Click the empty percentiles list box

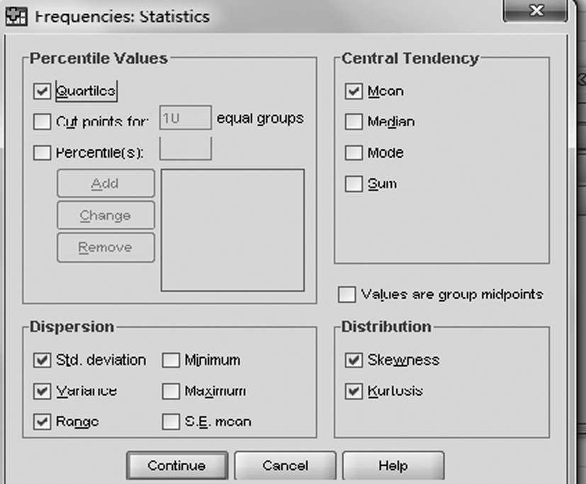pos(232,230)
